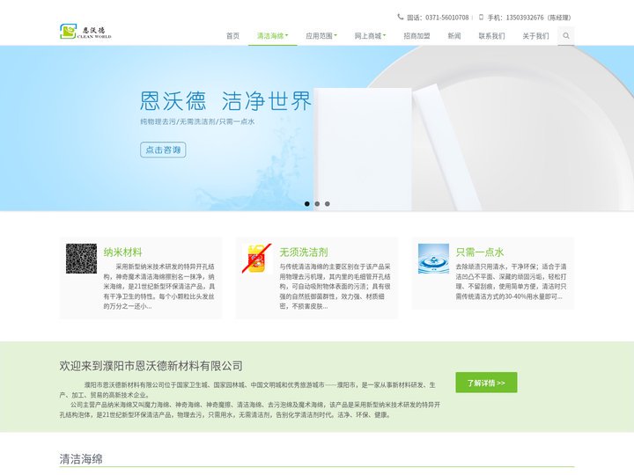This screenshot has height=475, width=634.
Task: Open the 新闻 news menu item
Action: (x=454, y=36)
